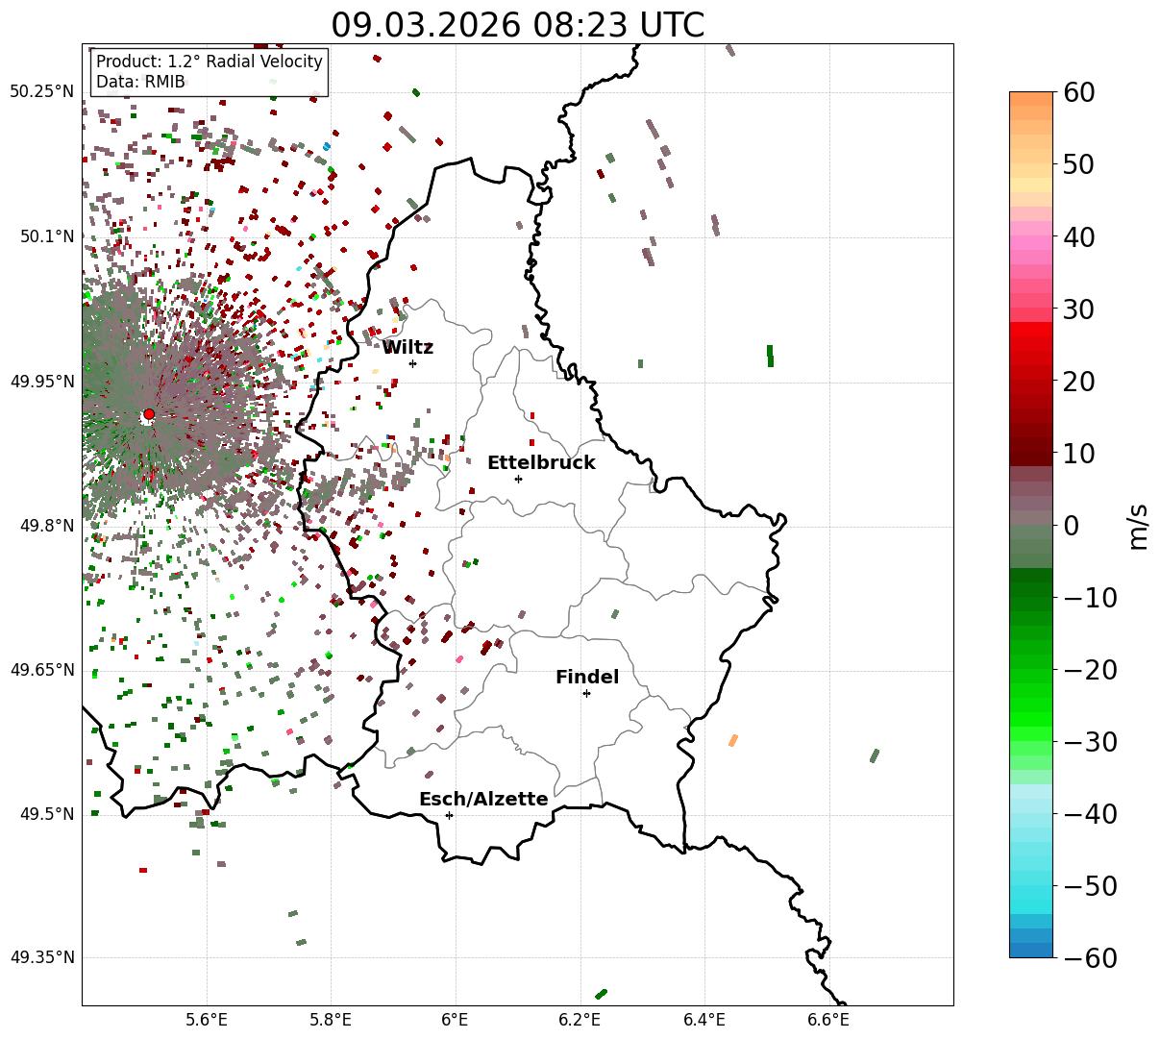Click colorbar tick label 50
This screenshot has height=1039, width=1160.
1078,164
